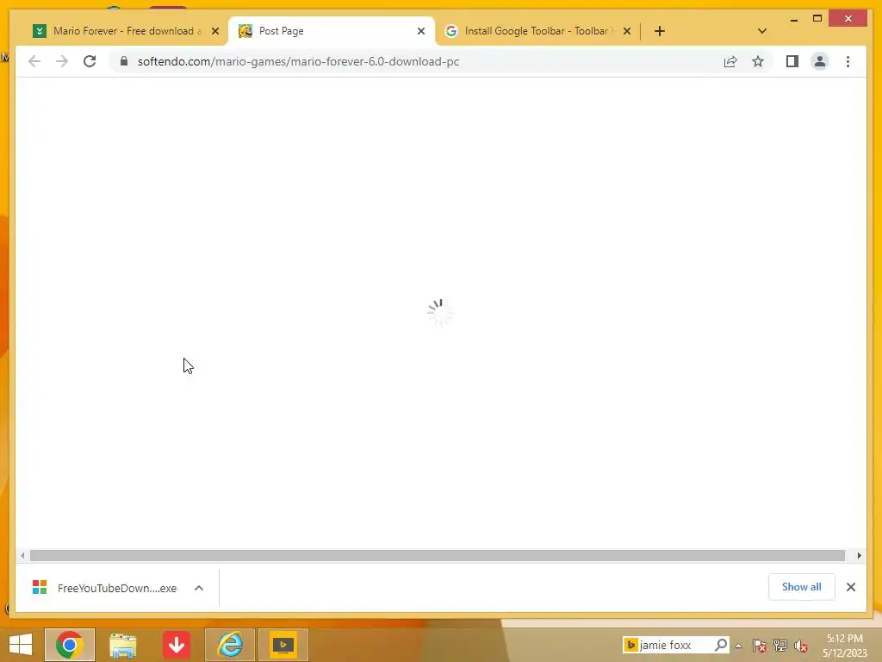Open the network status tray icon
Viewport: 882px width, 662px height.
(x=780, y=645)
